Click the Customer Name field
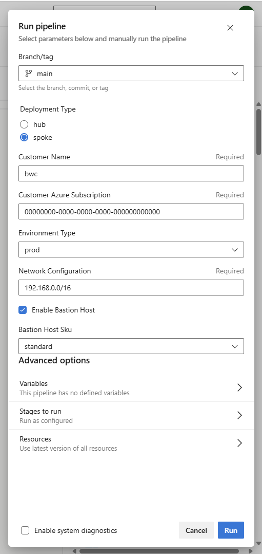This screenshot has width=262, height=554. pyautogui.click(x=131, y=174)
